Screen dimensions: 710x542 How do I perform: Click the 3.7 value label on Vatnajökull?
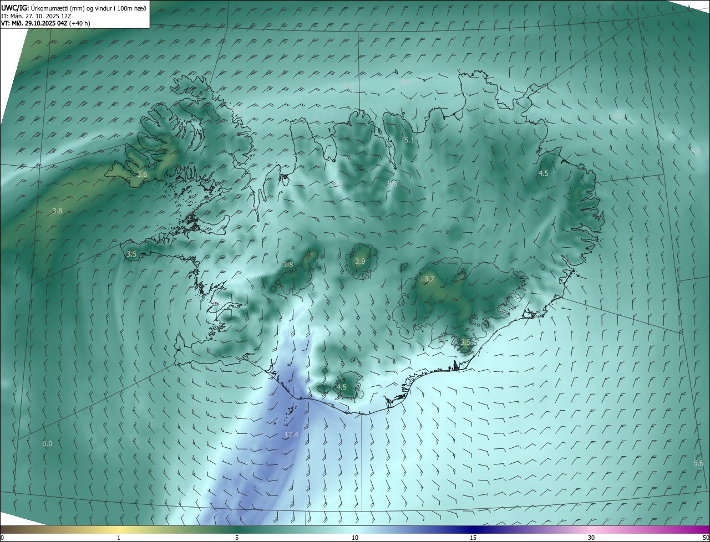click(x=429, y=279)
